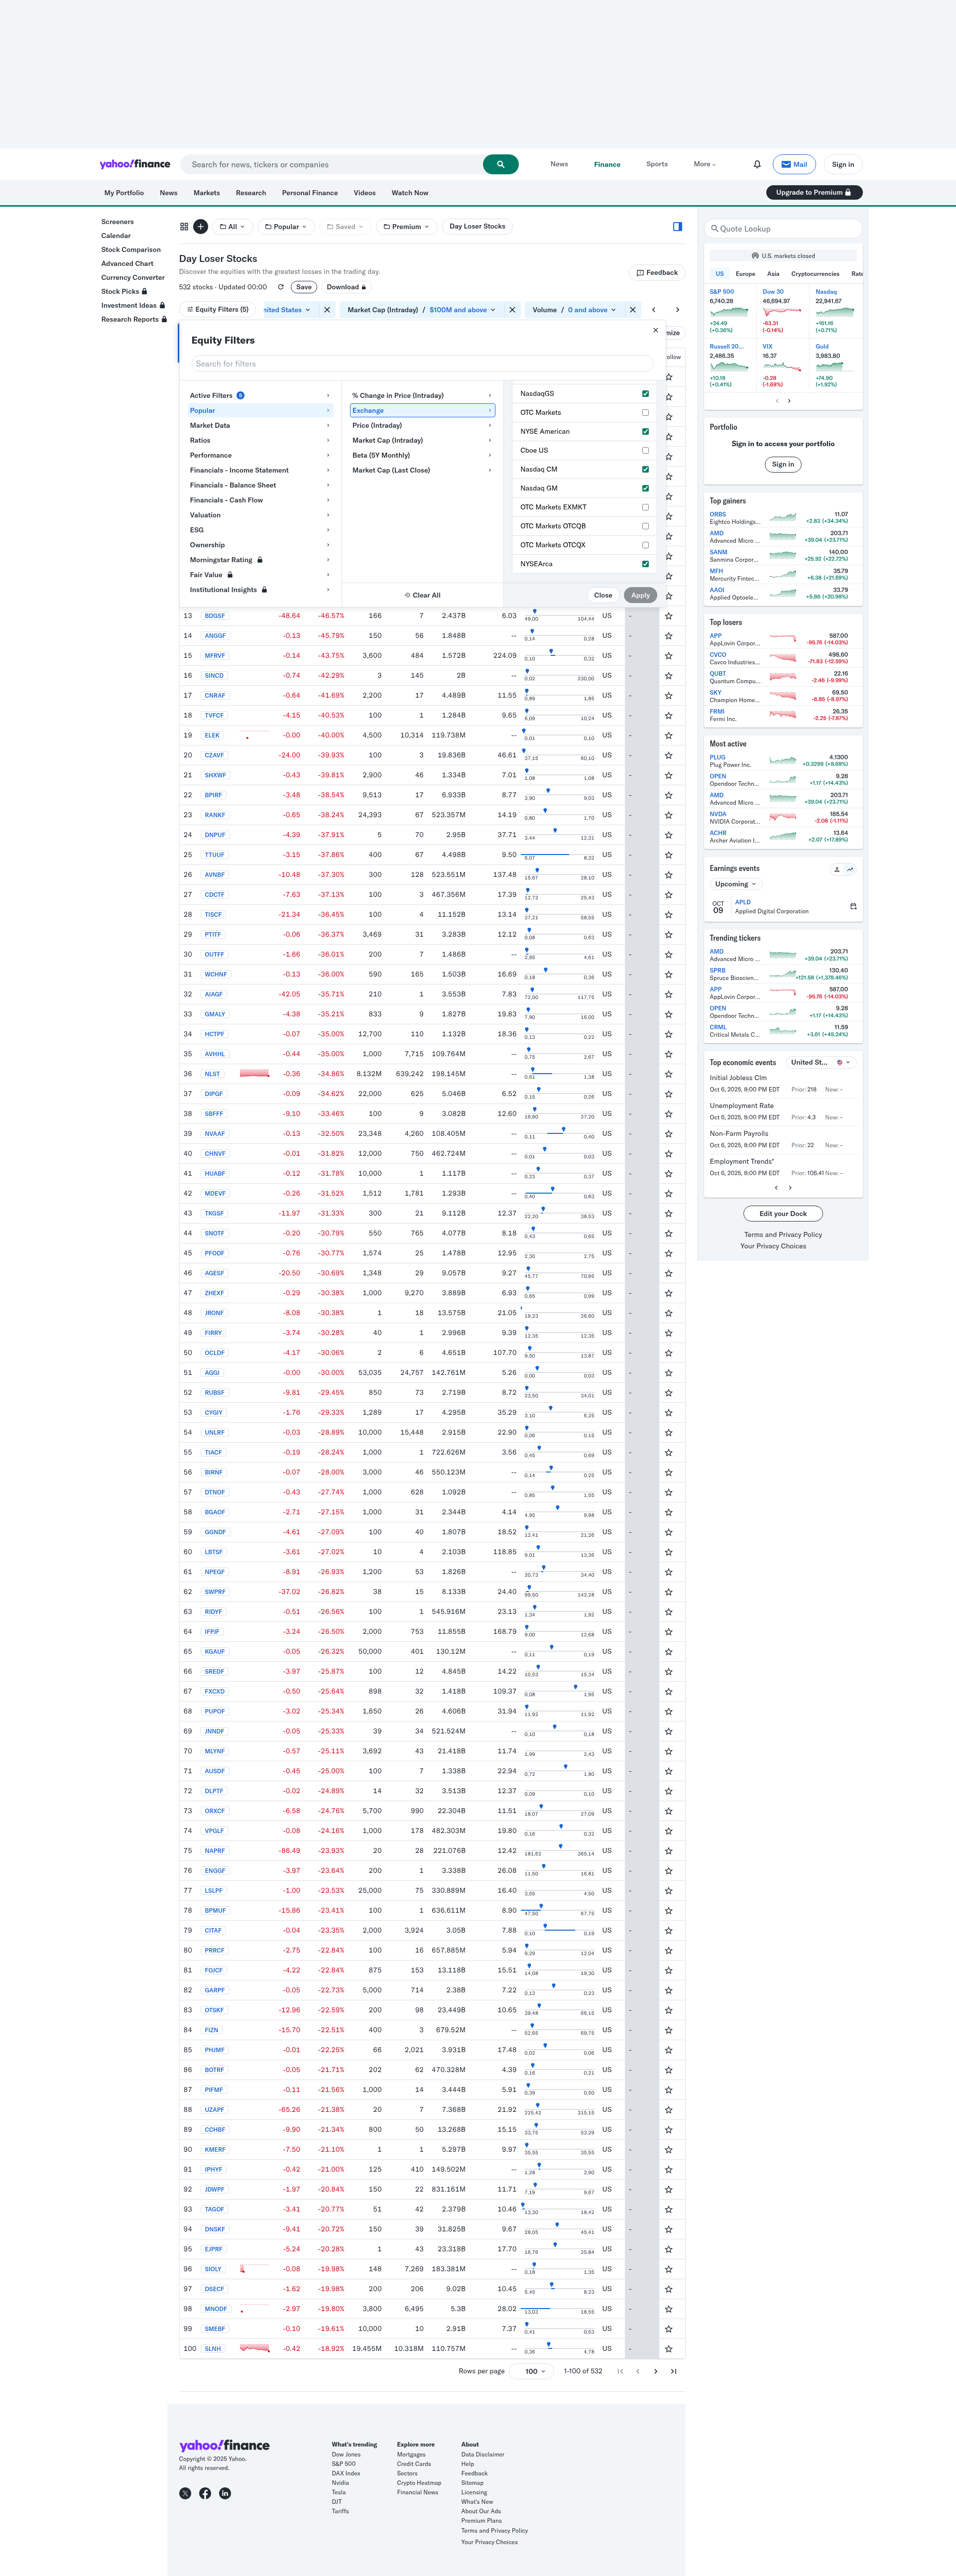Check the OTC Markets exchange checkbox

645,413
